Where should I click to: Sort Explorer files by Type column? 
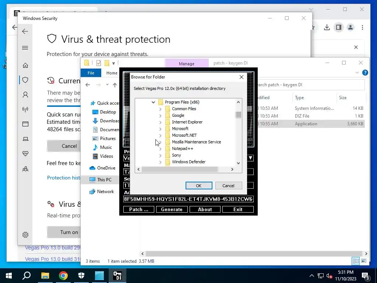pyautogui.click(x=299, y=97)
